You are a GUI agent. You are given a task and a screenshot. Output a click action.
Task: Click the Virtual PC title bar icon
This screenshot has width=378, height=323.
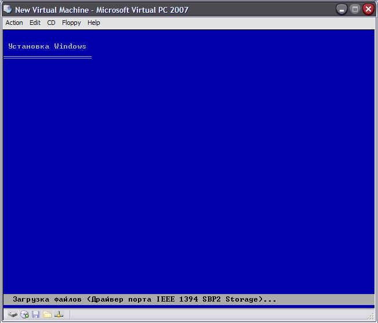click(x=8, y=9)
